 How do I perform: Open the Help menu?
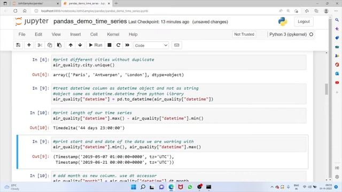(x=133, y=34)
